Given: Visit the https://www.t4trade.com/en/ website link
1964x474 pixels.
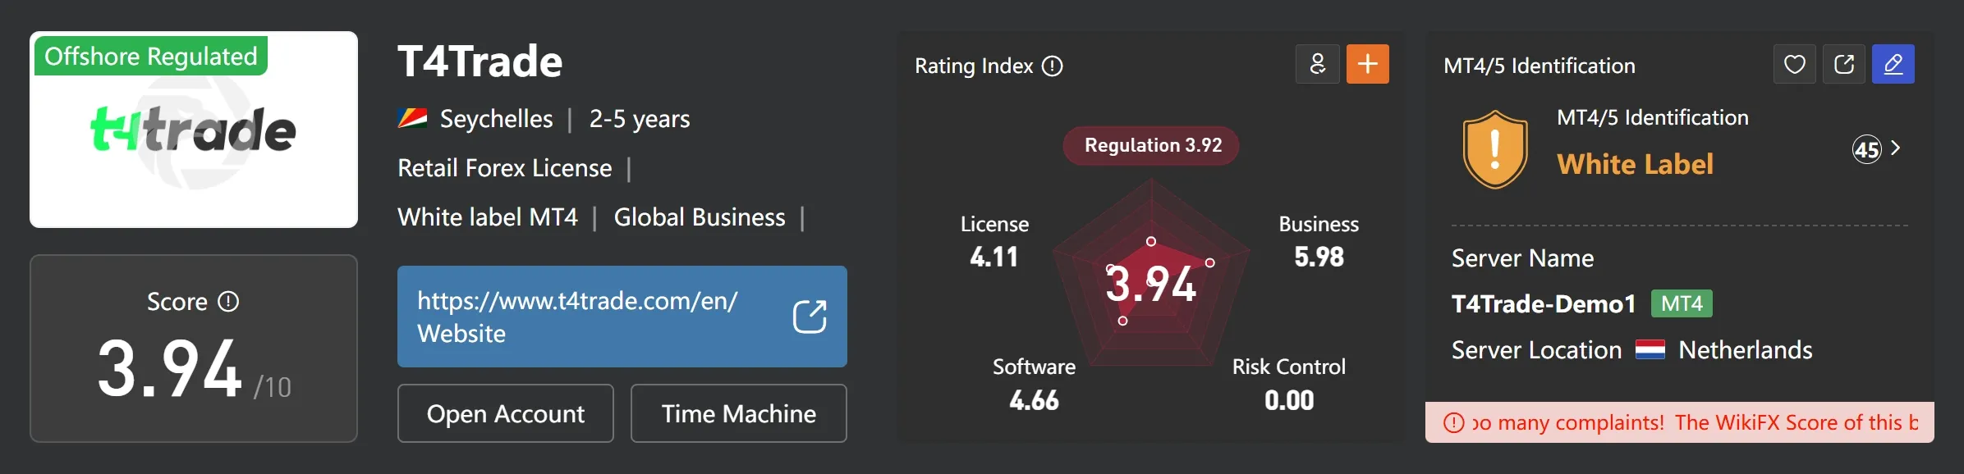Looking at the screenshot, I should [x=622, y=317].
